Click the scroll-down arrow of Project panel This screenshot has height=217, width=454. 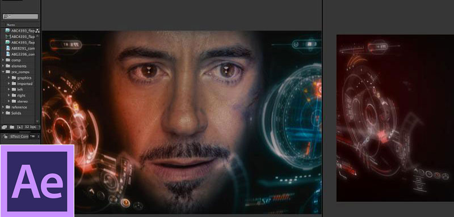(x=37, y=121)
